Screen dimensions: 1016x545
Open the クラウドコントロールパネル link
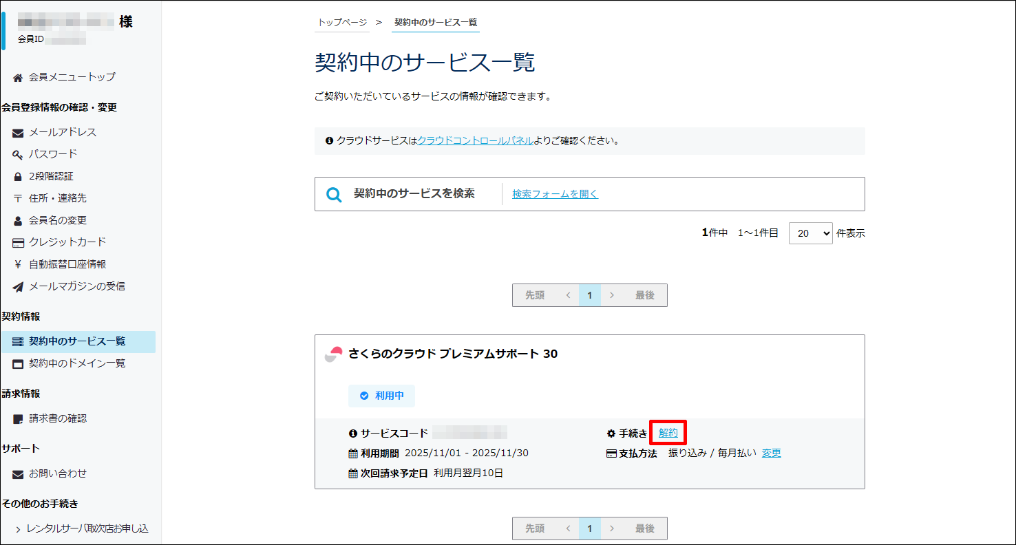(x=475, y=140)
